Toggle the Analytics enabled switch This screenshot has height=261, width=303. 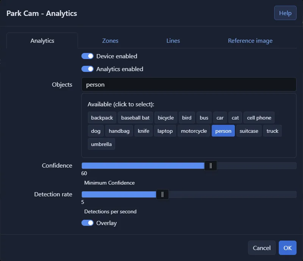coord(87,69)
